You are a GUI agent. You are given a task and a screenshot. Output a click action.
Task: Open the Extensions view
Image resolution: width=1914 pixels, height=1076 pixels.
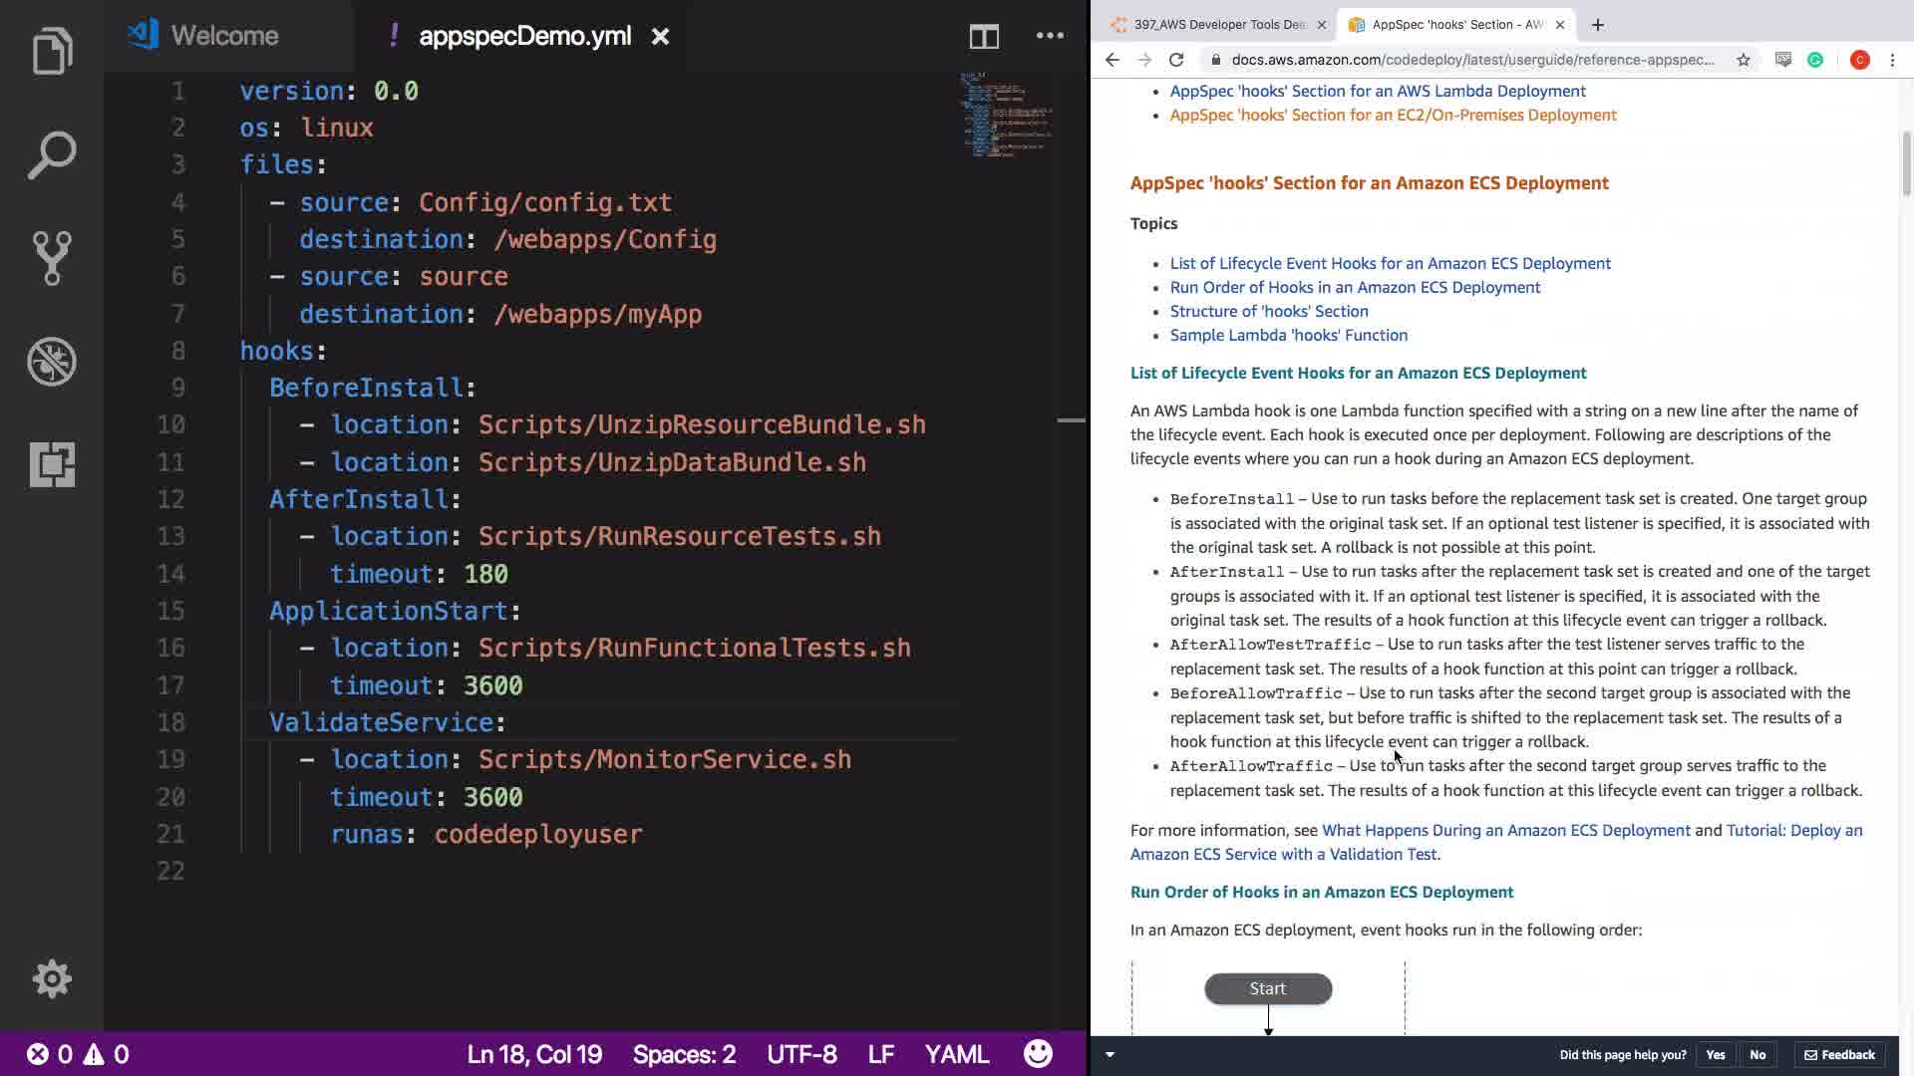point(52,464)
